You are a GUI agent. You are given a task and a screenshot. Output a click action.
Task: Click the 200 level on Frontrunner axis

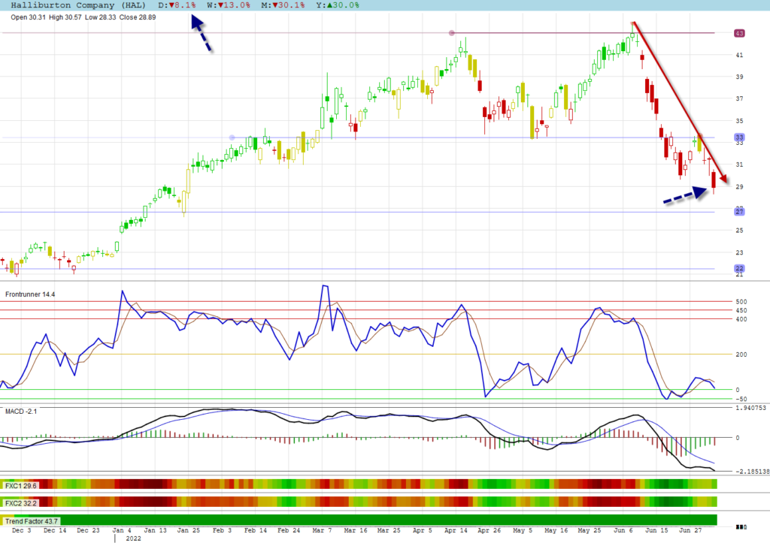[741, 354]
